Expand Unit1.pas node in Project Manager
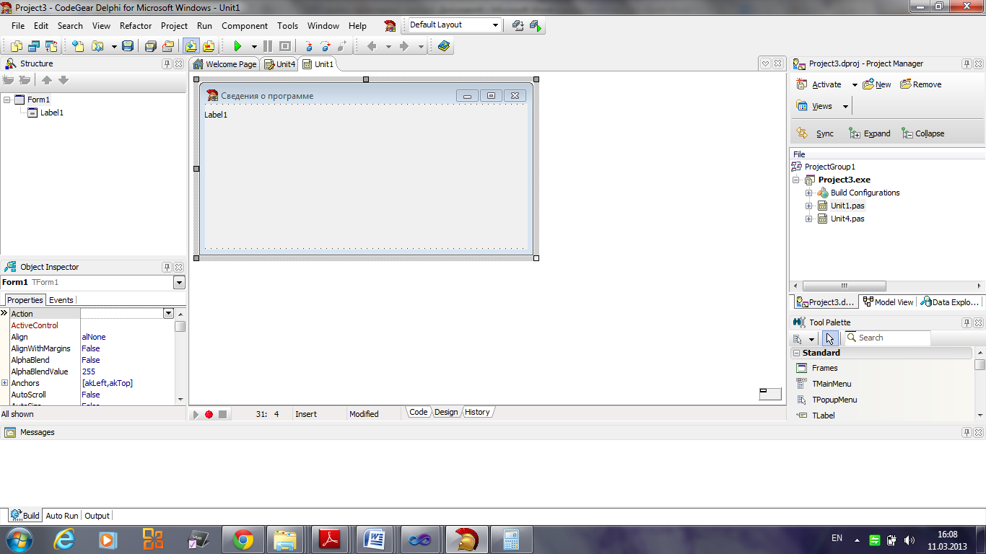The width and height of the screenshot is (986, 554). tap(809, 206)
